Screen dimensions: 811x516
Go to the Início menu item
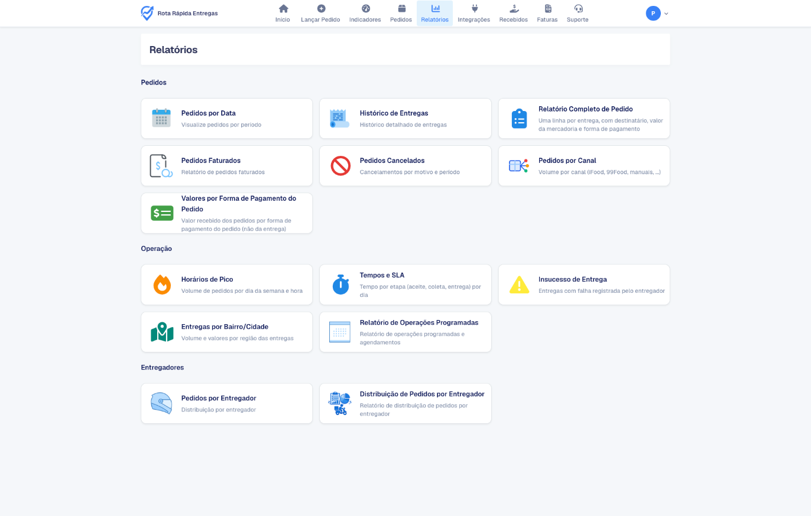(283, 14)
